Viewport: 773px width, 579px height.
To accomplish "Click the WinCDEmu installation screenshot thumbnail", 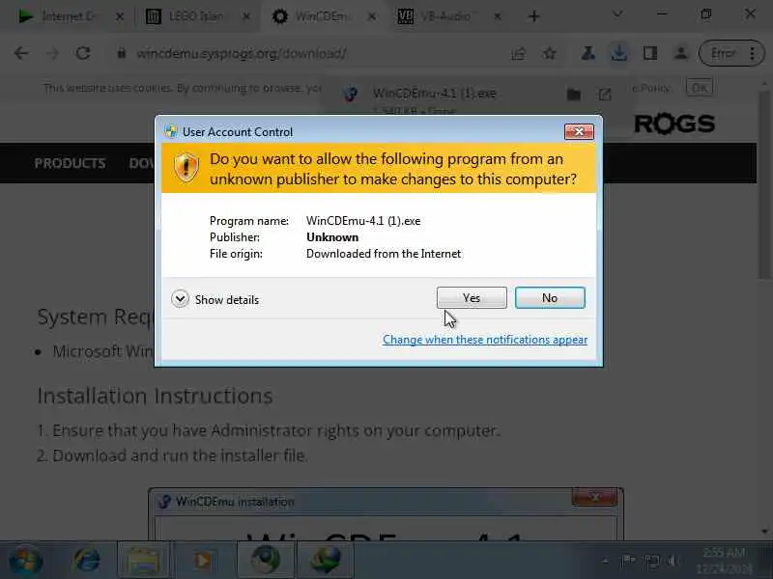I will (x=386, y=514).
